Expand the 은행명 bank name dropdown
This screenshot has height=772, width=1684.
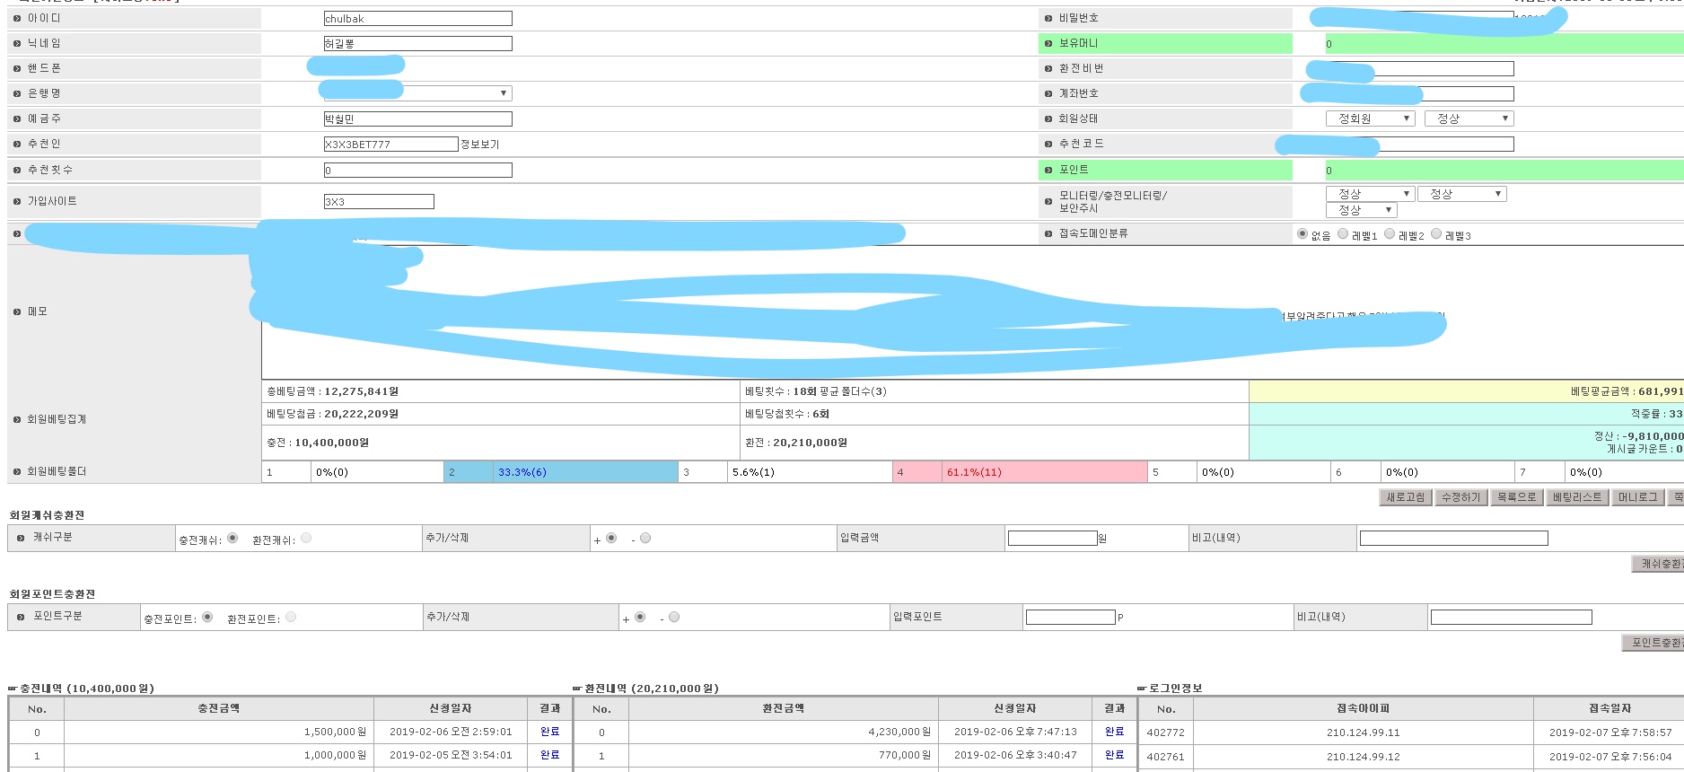click(417, 93)
